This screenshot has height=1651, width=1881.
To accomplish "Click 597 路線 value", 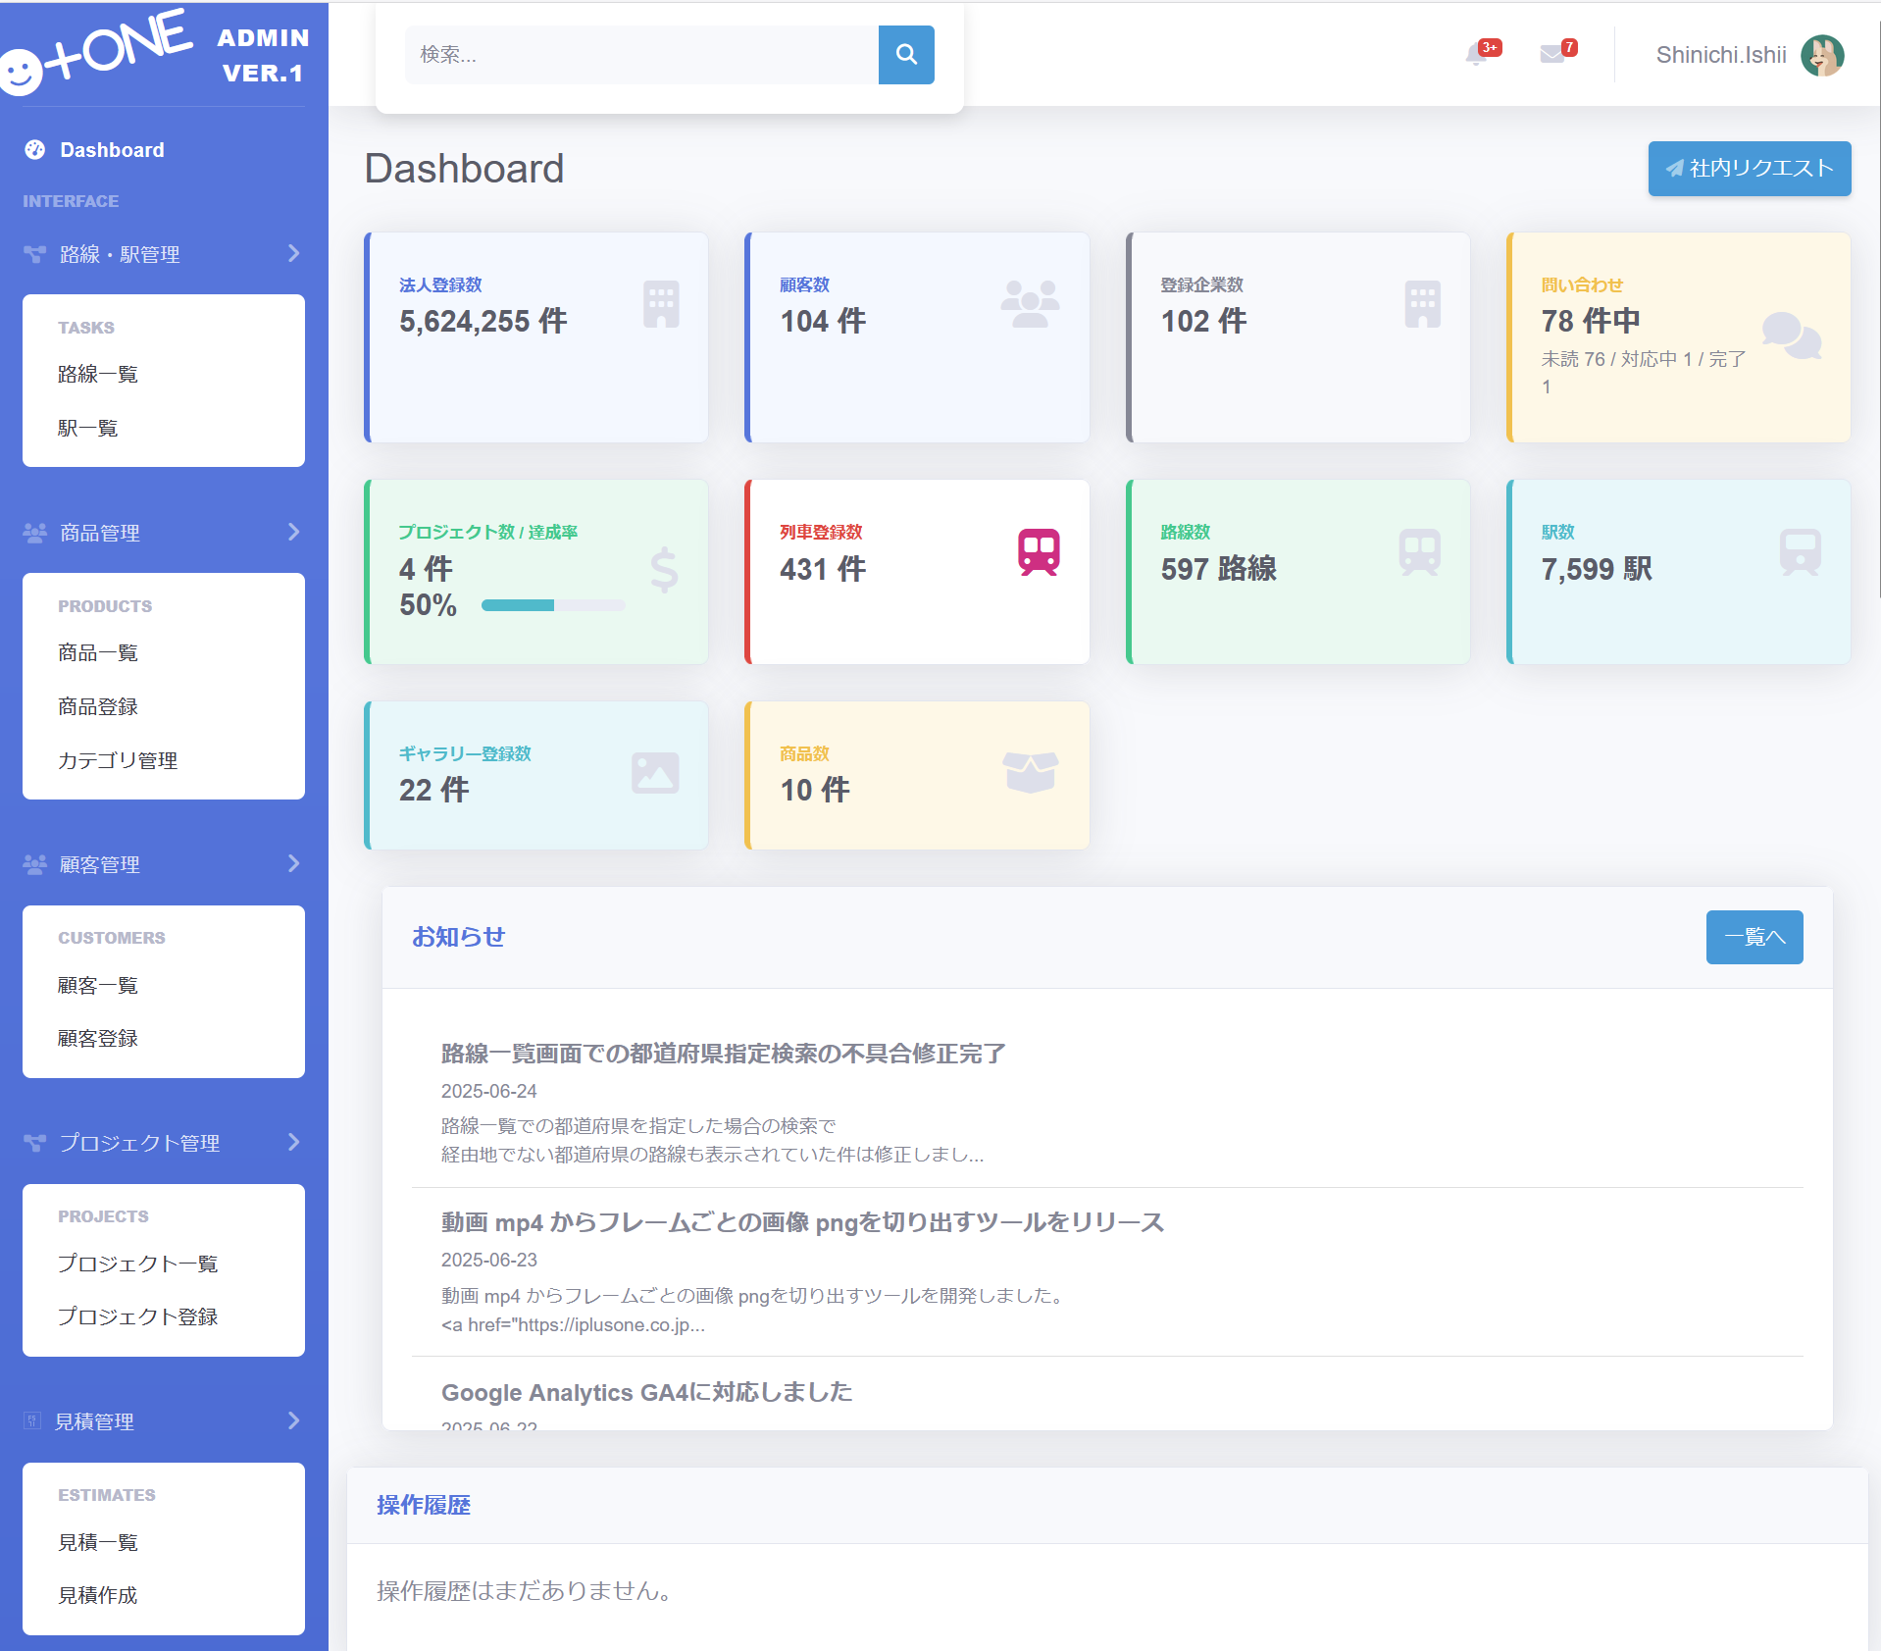I will click(1219, 569).
